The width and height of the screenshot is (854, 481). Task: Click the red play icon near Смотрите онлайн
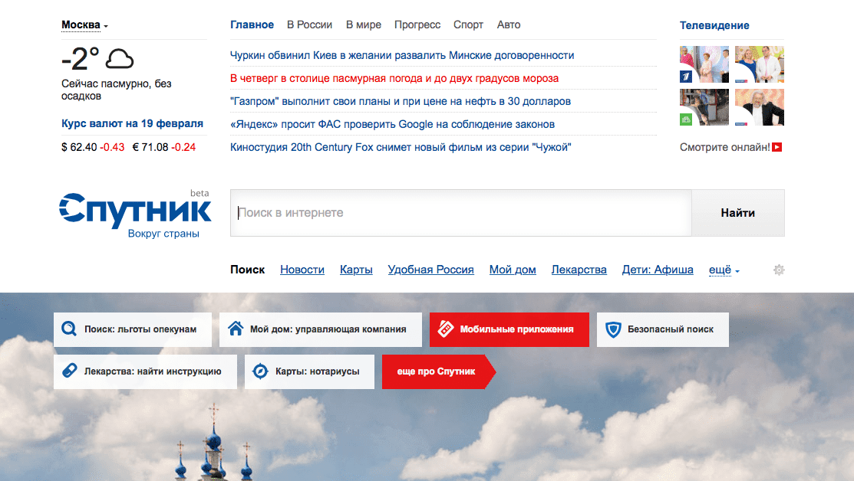[x=777, y=147]
